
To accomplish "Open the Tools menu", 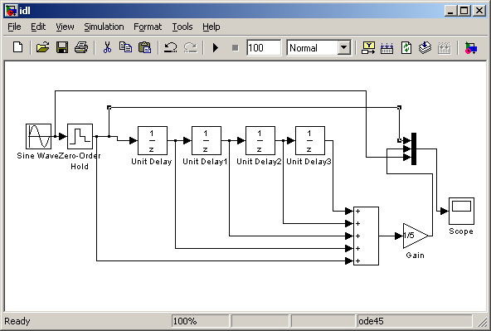I will click(x=182, y=27).
